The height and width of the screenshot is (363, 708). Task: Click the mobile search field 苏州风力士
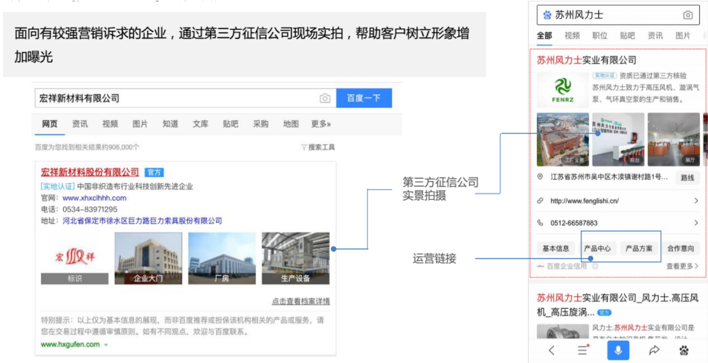pyautogui.click(x=618, y=15)
